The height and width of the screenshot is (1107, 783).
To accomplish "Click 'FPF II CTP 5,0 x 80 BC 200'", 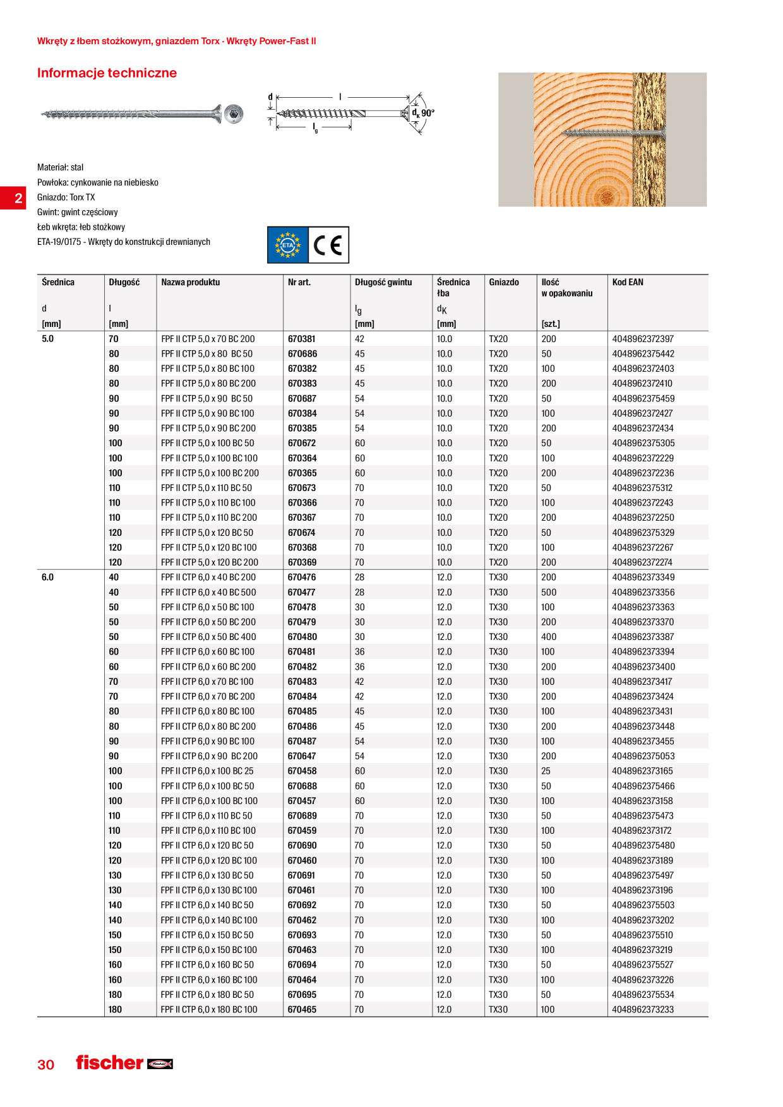I will point(208,384).
